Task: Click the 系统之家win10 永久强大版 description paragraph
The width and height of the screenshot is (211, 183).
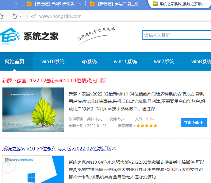Action: tap(136, 169)
